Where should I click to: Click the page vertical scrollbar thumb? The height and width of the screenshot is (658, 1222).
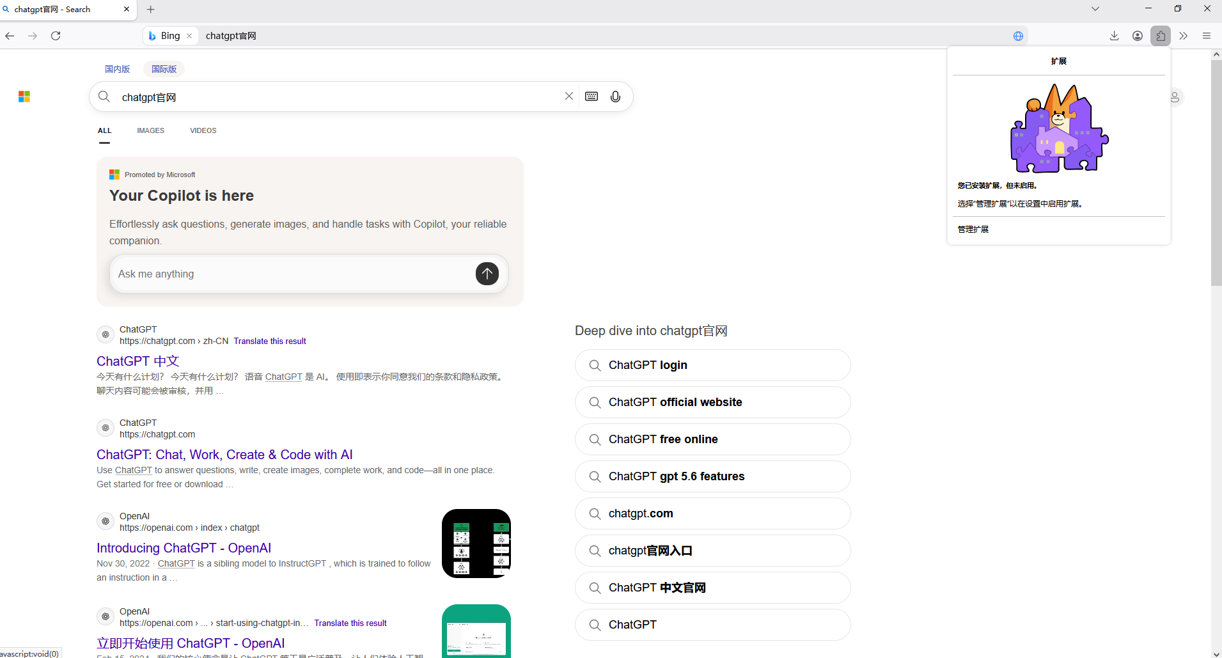pyautogui.click(x=1216, y=173)
